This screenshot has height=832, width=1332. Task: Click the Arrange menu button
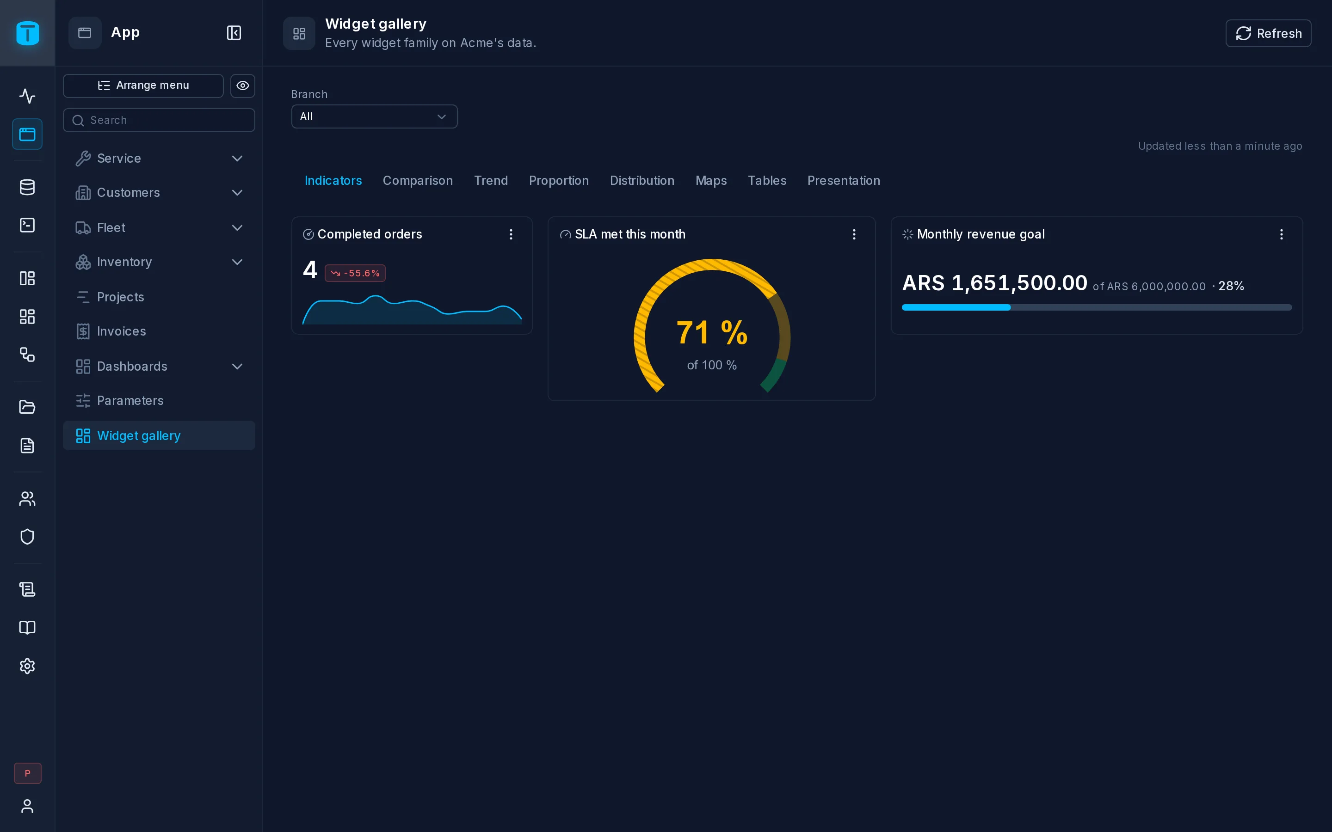143,86
